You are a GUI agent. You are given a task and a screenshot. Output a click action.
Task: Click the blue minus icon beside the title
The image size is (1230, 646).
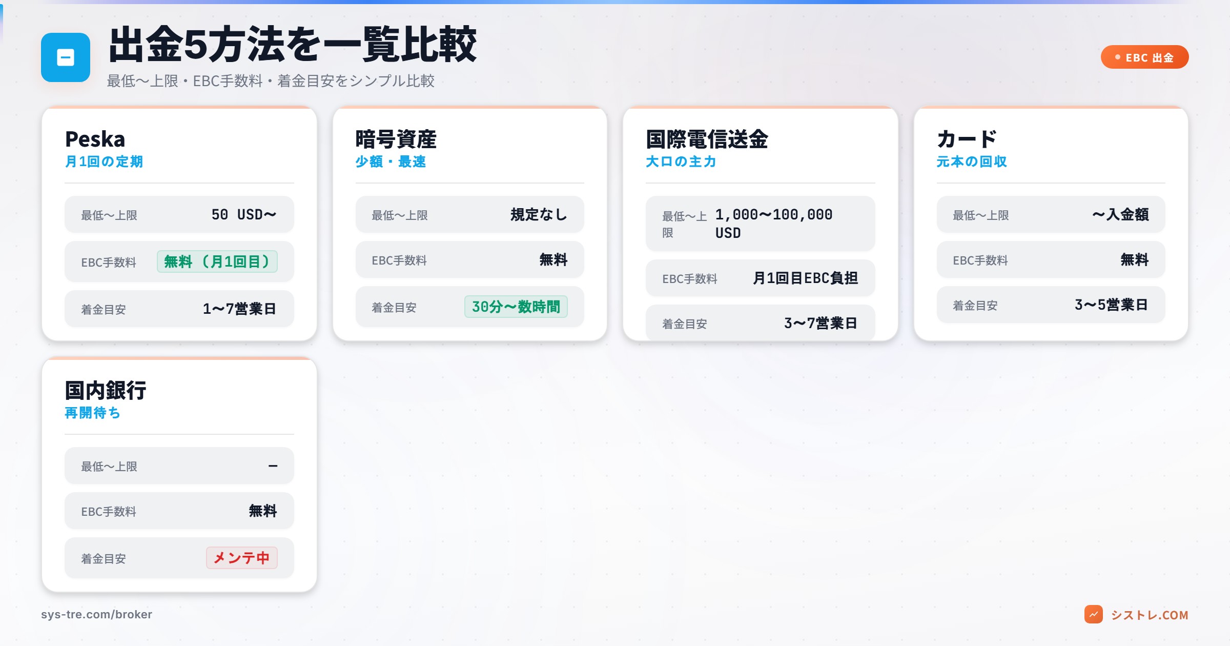pos(66,57)
